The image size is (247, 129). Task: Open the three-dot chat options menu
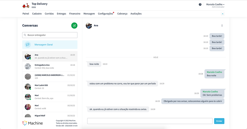[222, 25]
